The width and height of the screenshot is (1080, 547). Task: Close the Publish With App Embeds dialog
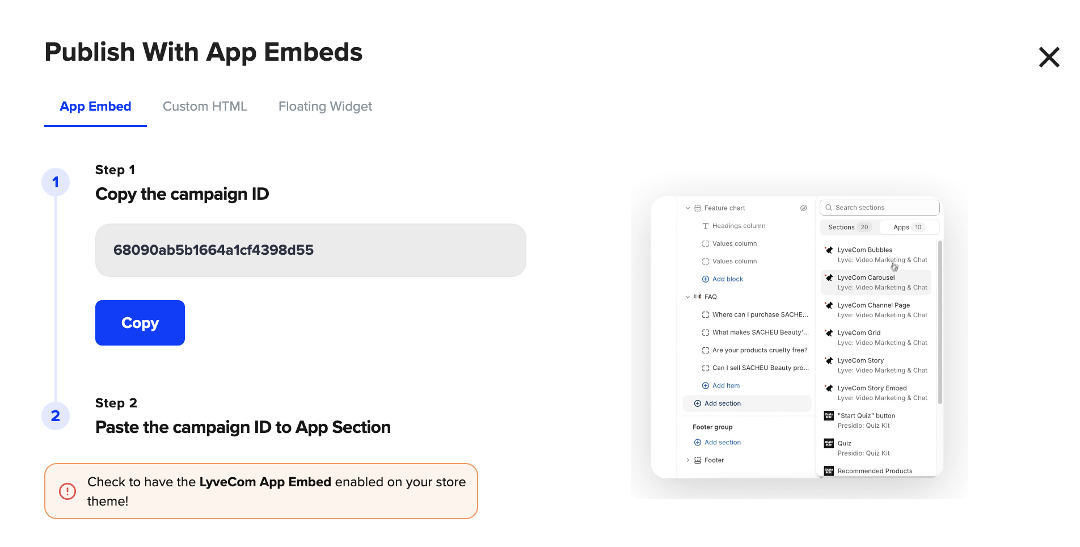tap(1049, 57)
